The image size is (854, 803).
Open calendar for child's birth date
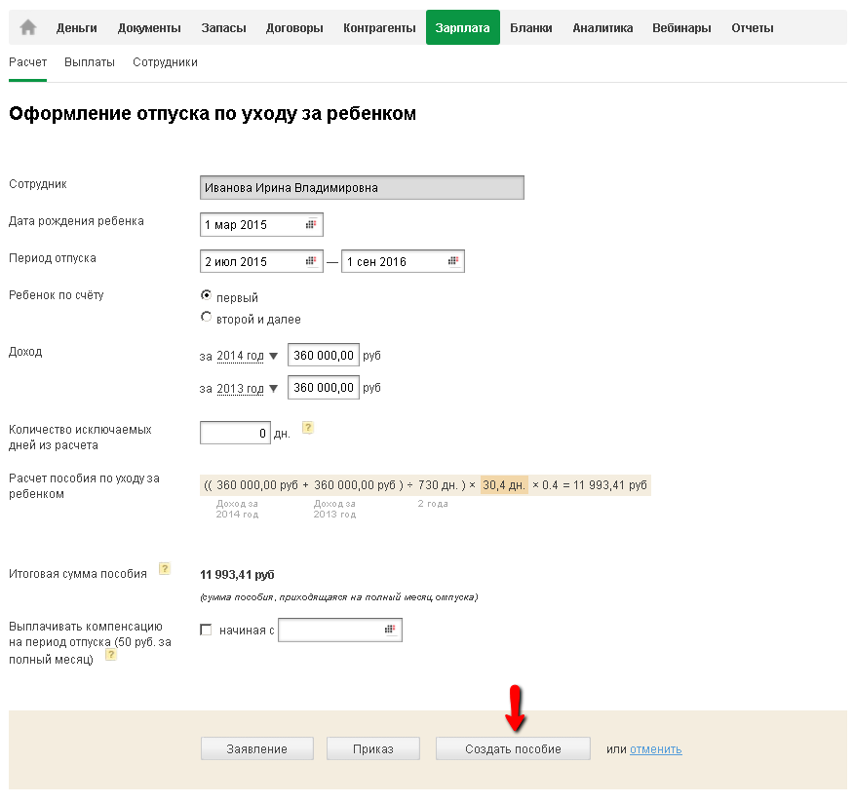(x=311, y=225)
